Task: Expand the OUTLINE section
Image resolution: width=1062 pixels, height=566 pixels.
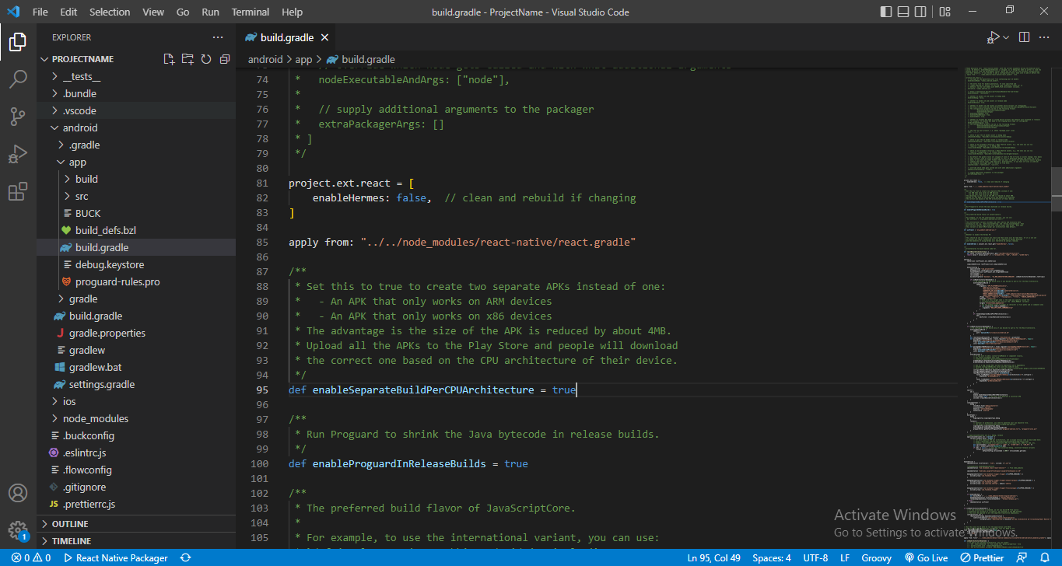Action: click(x=70, y=524)
